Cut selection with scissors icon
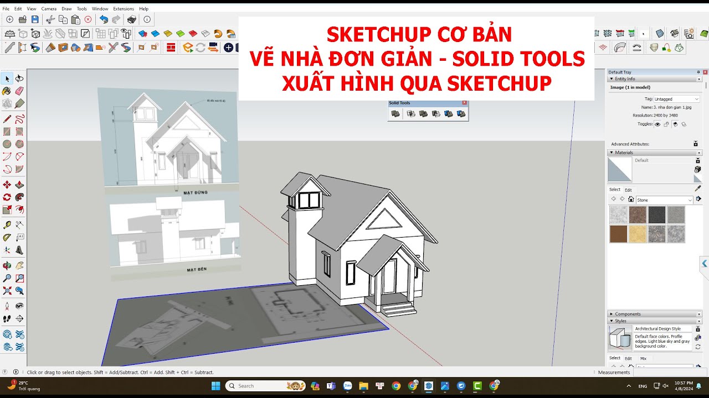 [50, 19]
